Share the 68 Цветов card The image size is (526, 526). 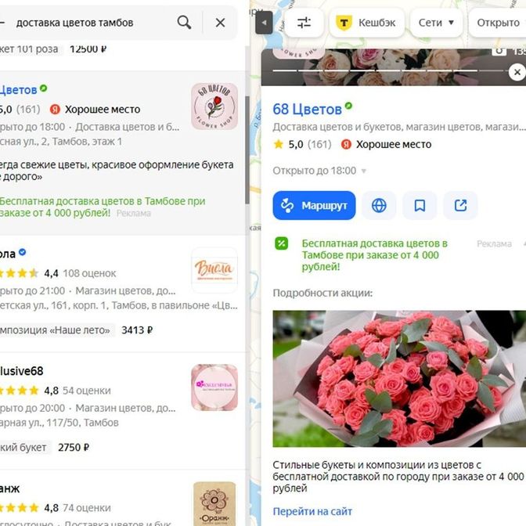[x=460, y=205]
